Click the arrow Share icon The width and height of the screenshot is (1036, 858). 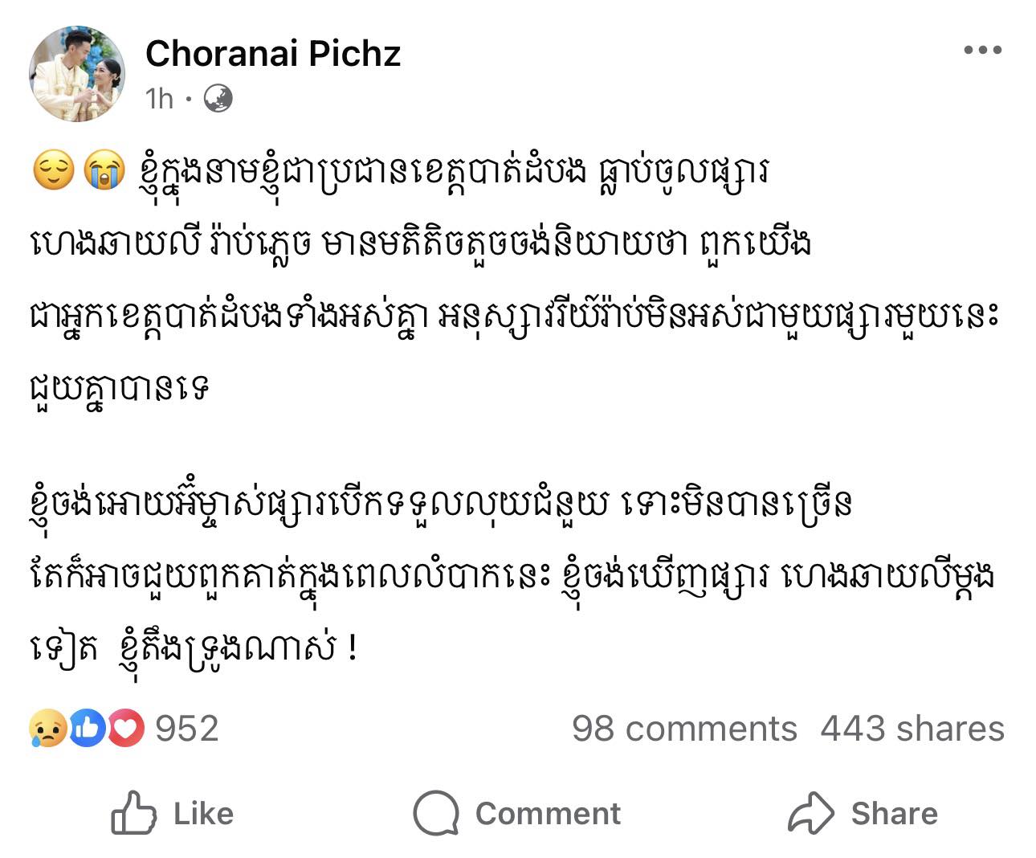[x=811, y=813]
